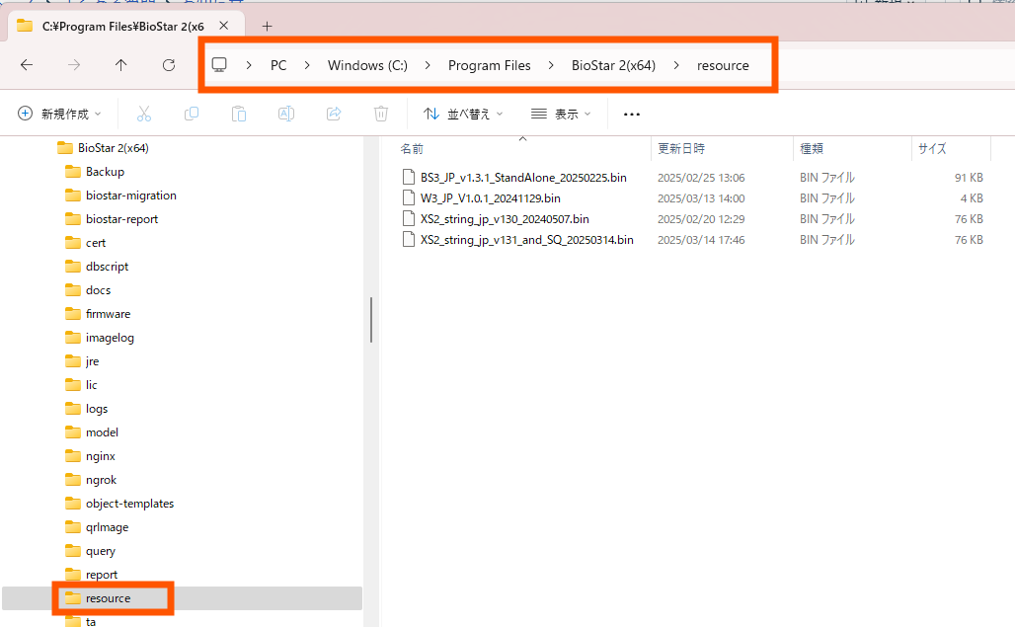Screen dimensions: 1015x627
Task: Go forward with the right arrow button
Action: point(74,65)
